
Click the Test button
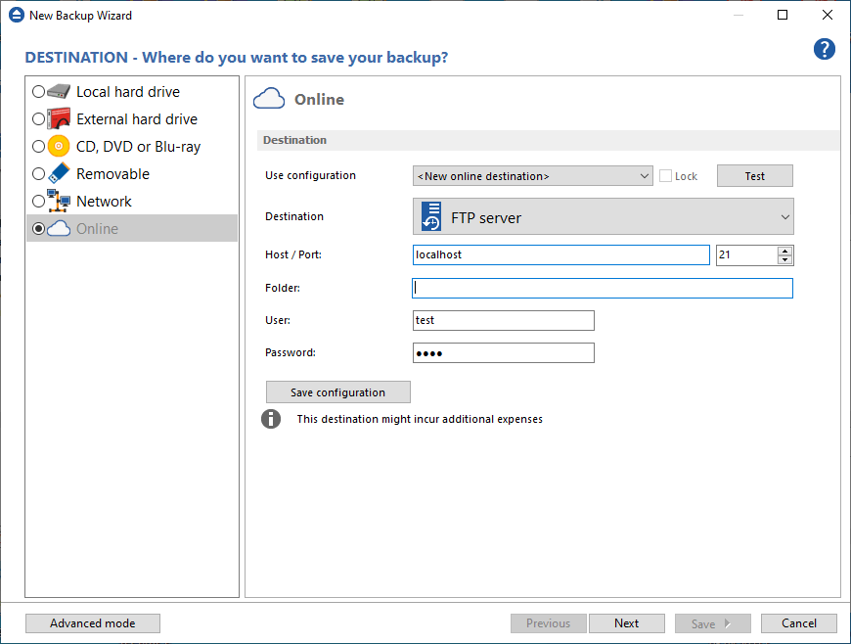pyautogui.click(x=755, y=176)
